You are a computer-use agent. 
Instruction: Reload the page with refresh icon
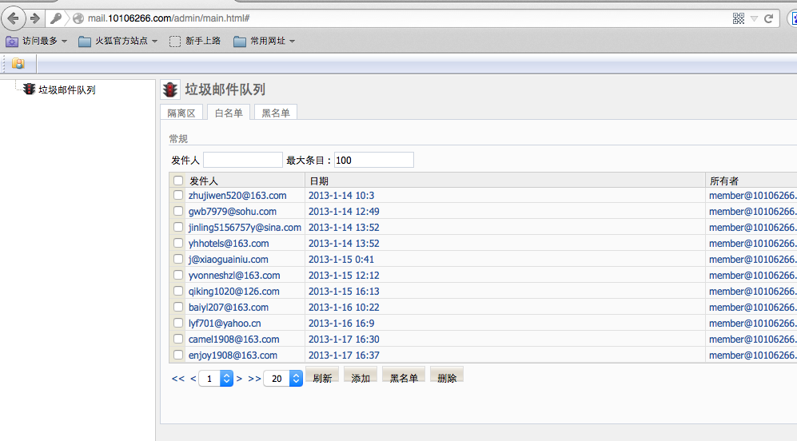coord(768,19)
